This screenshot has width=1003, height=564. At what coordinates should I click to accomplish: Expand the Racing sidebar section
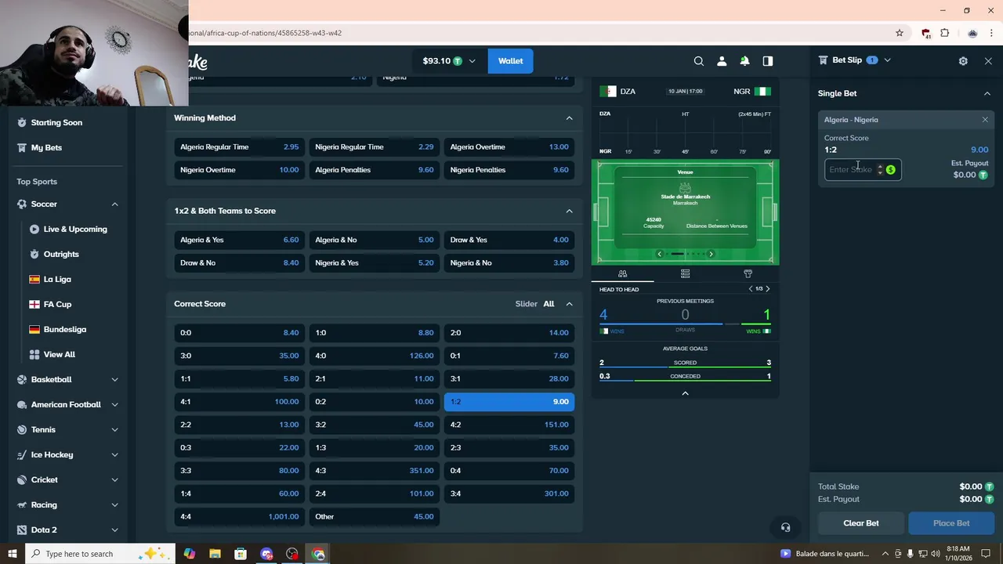pyautogui.click(x=114, y=505)
